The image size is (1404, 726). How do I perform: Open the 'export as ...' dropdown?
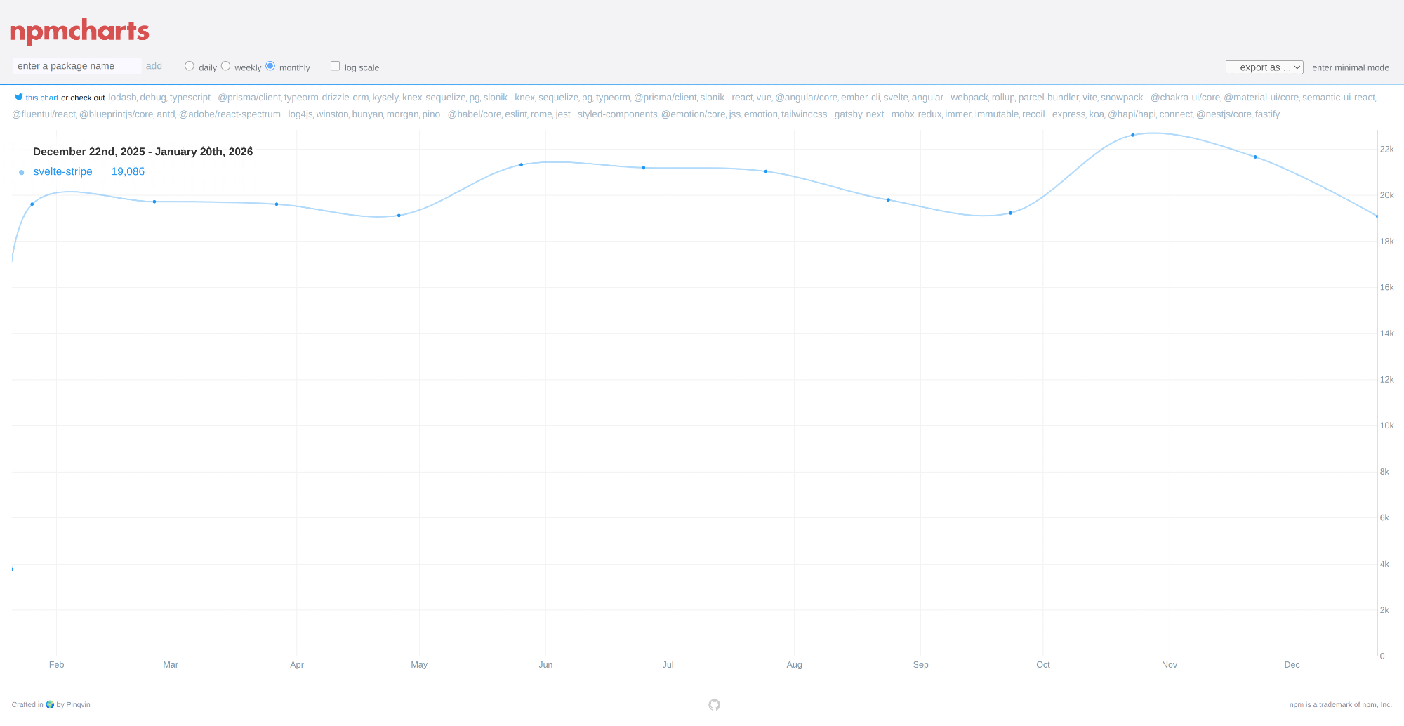1264,67
